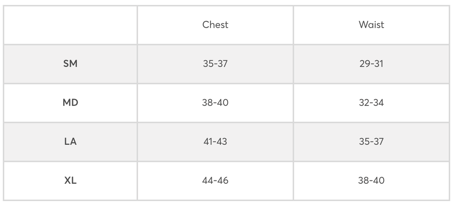Viewport: 453px width, 206px height.
Task: Click the LA chest measurement 41-43
Action: 215,142
